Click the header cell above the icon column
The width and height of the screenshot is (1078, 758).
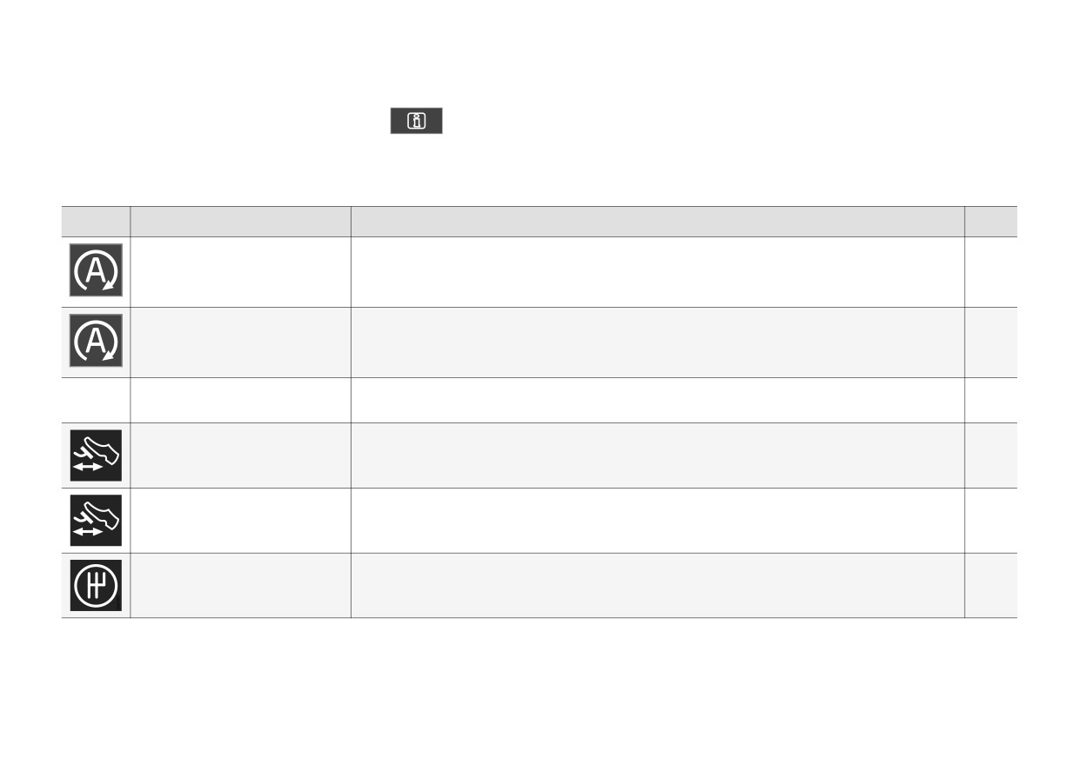click(x=96, y=222)
